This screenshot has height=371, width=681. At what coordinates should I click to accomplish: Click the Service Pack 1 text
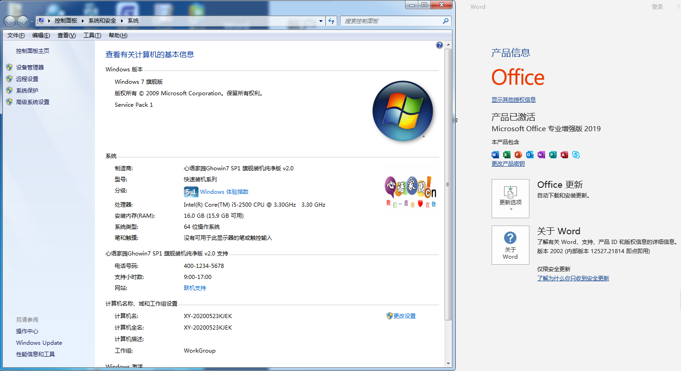coord(134,105)
